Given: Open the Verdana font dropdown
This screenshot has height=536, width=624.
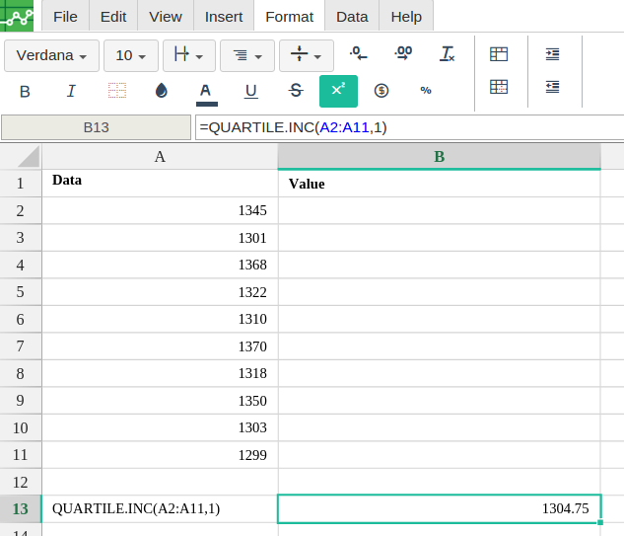Looking at the screenshot, I should coord(51,56).
